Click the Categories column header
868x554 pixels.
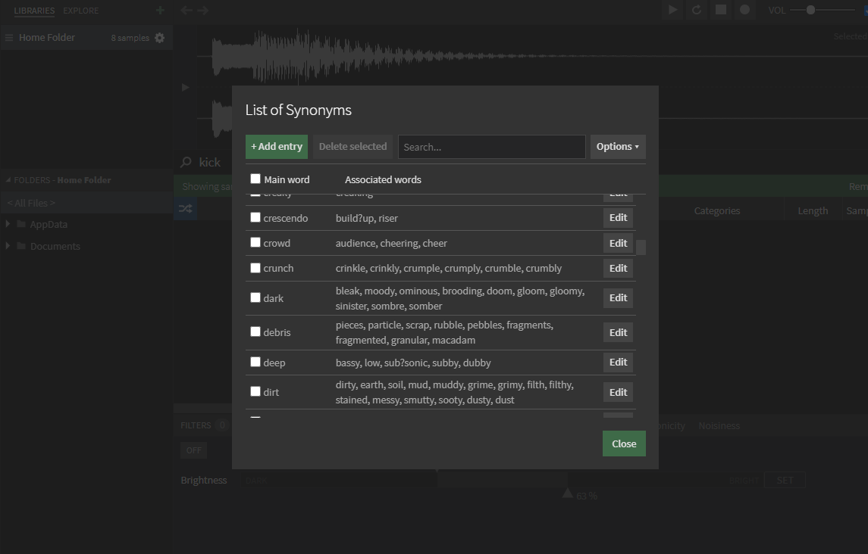[x=717, y=210]
